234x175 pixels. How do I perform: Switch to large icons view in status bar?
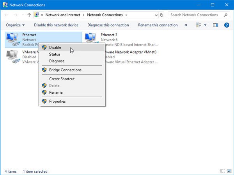point(229,171)
